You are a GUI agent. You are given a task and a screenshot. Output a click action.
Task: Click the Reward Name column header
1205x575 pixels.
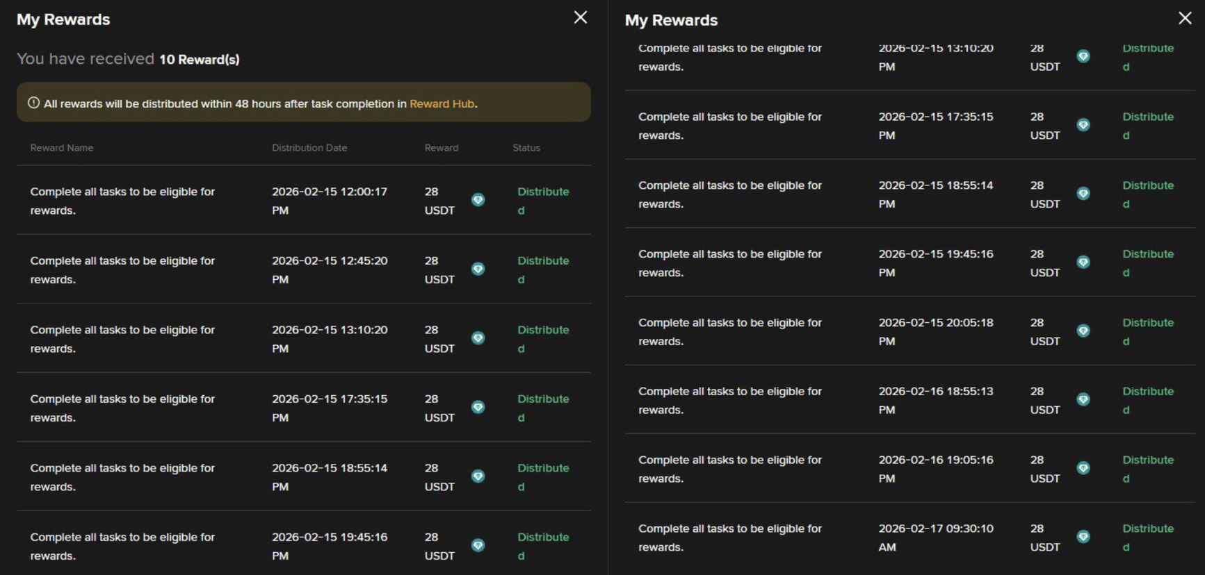pyautogui.click(x=62, y=148)
